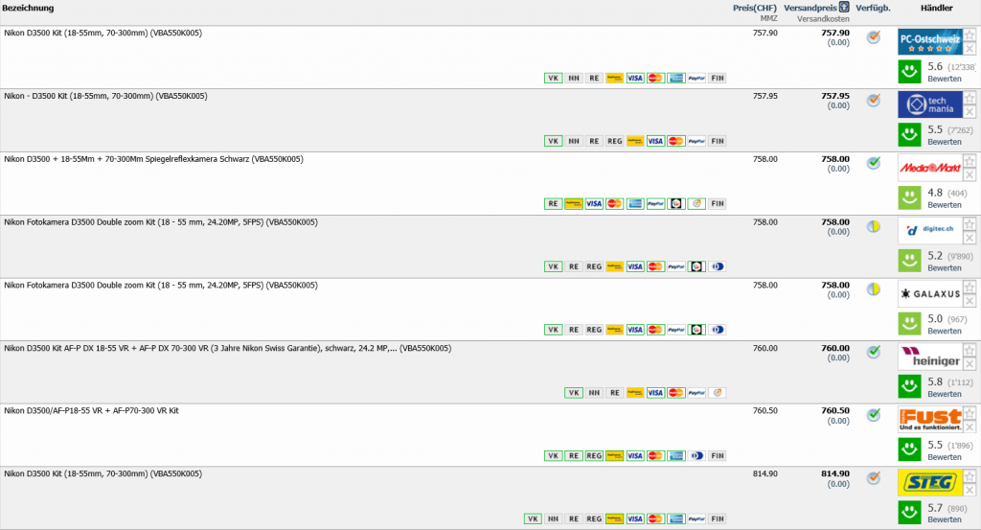Click Bewerten under PC-Ostschweiz

944,79
